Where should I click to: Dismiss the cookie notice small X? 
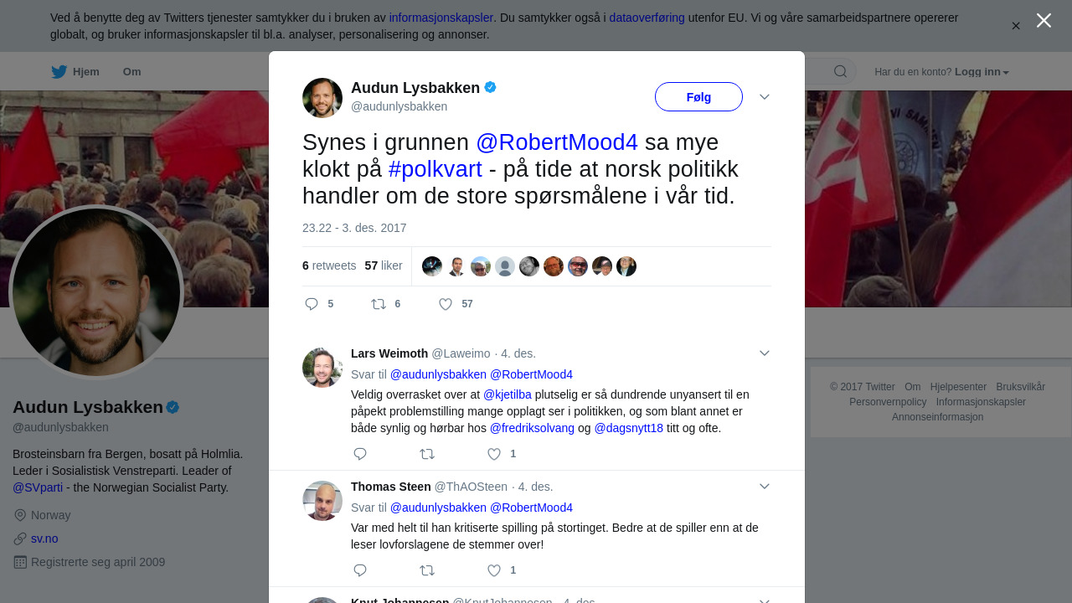(x=1016, y=26)
